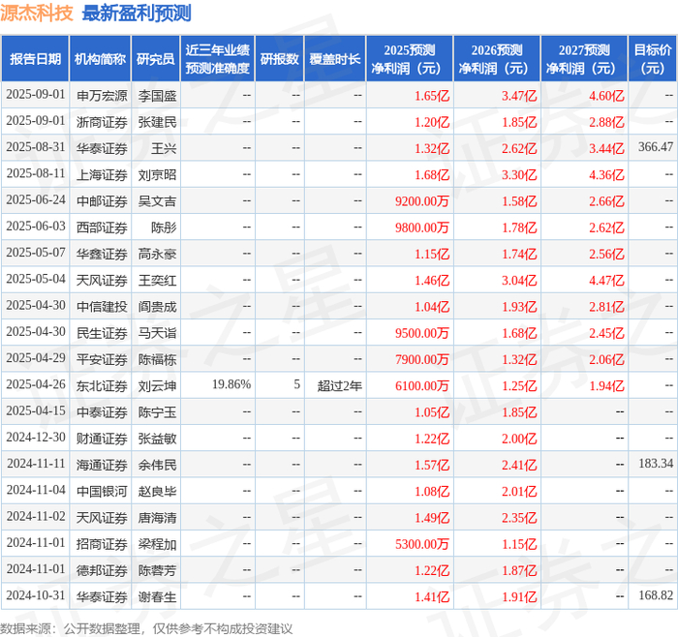This screenshot has width=678, height=637.
Task: Select the 东北证券 institution cell
Action: [102, 385]
